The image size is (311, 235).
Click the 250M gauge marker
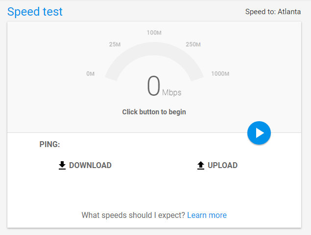[x=193, y=44]
